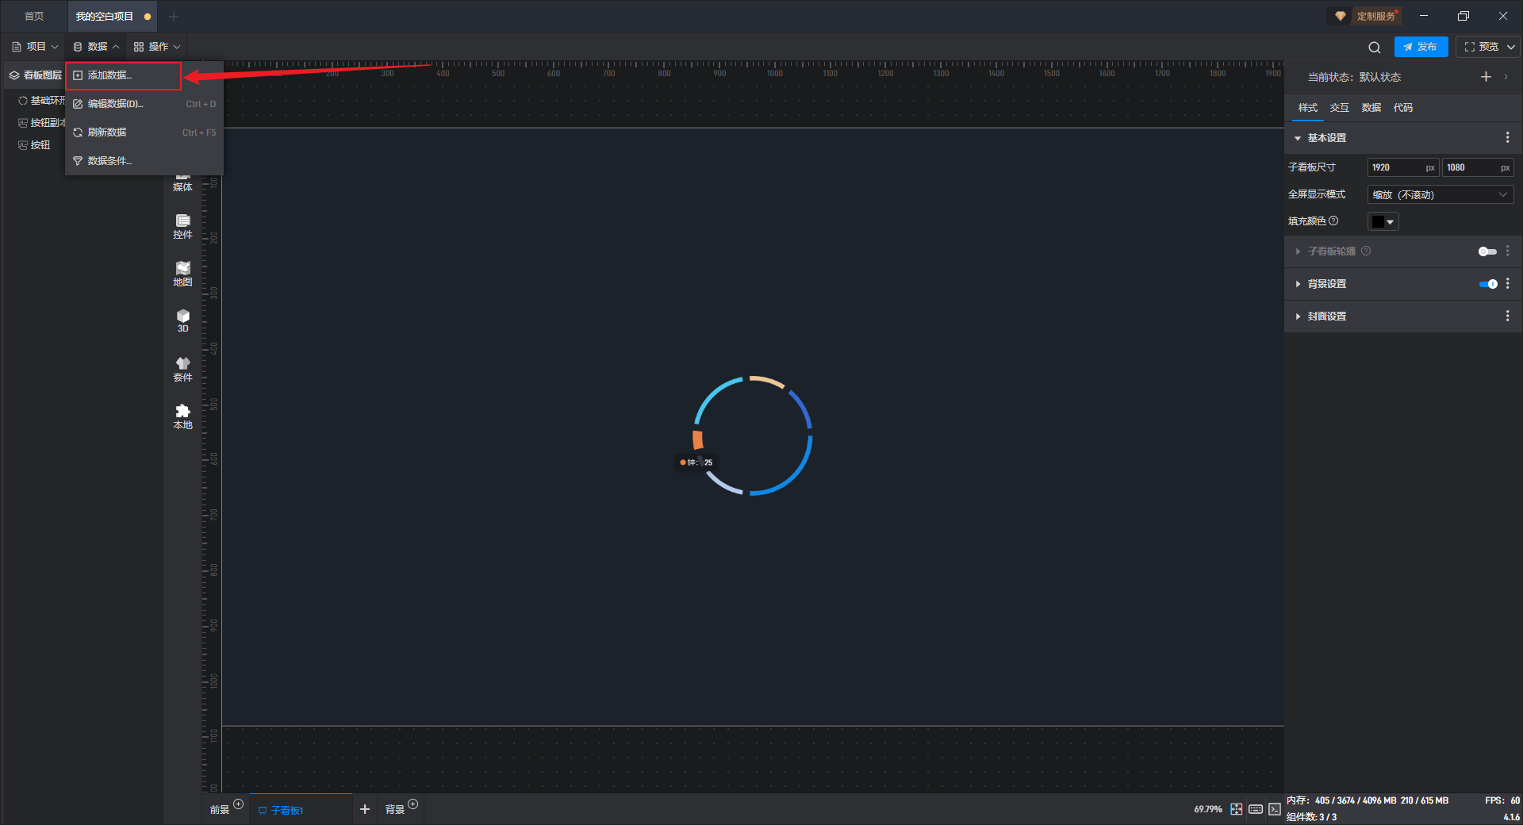Screen dimensions: 1523x825
Task: Open more options for 基本设置
Action: click(x=1507, y=138)
